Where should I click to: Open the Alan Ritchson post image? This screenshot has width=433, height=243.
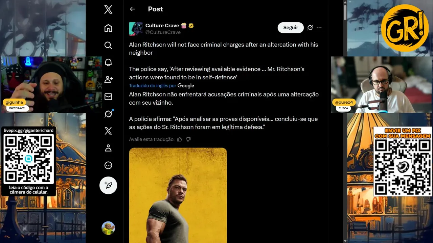point(178,195)
